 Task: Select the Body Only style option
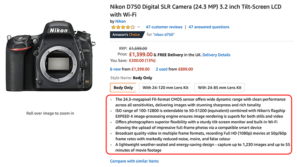pyautogui.click(x=123, y=88)
